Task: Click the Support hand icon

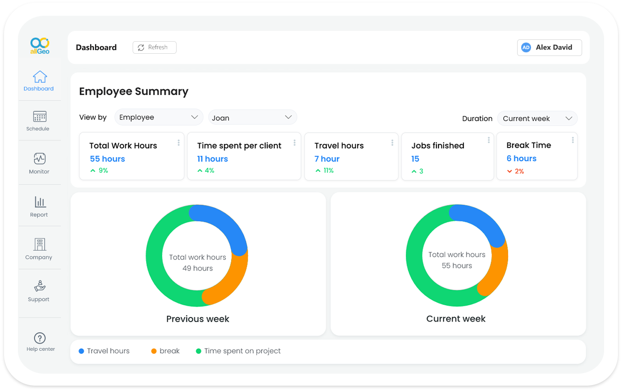Action: click(39, 286)
